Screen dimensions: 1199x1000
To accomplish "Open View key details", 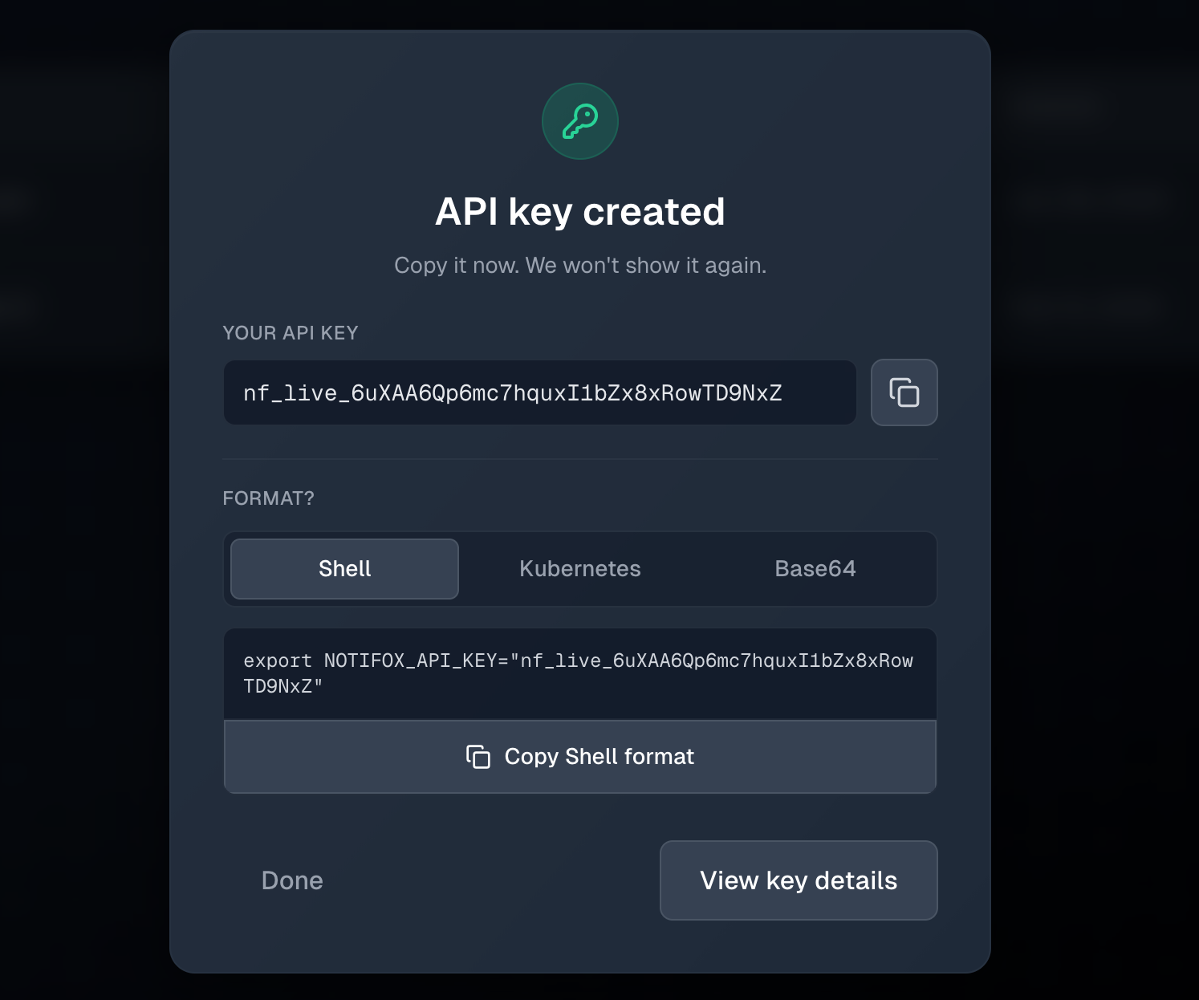I will 798,880.
